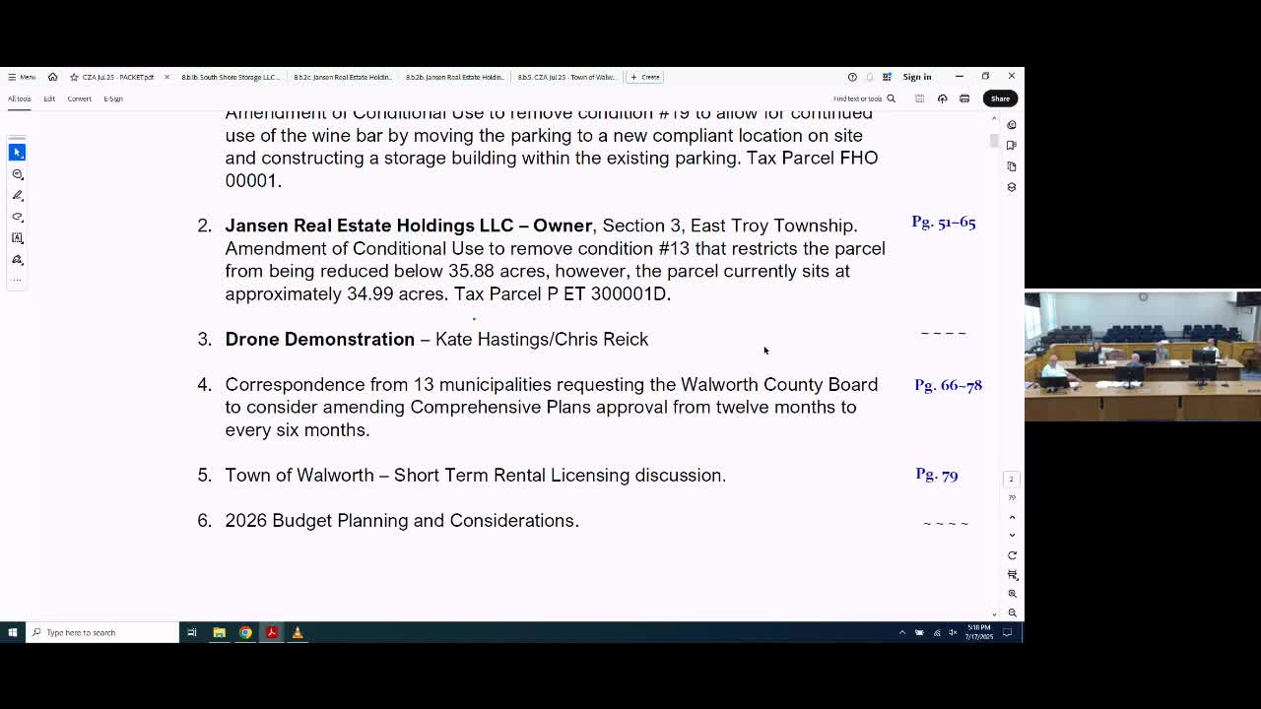Show hidden system tray icons
Viewport: 1261px width, 709px height.
(901, 632)
